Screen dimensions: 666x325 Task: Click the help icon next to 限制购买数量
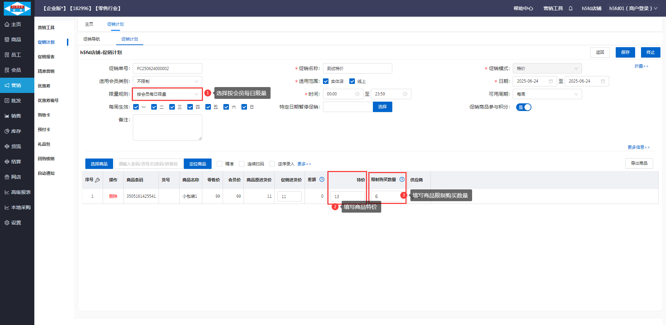402,179
